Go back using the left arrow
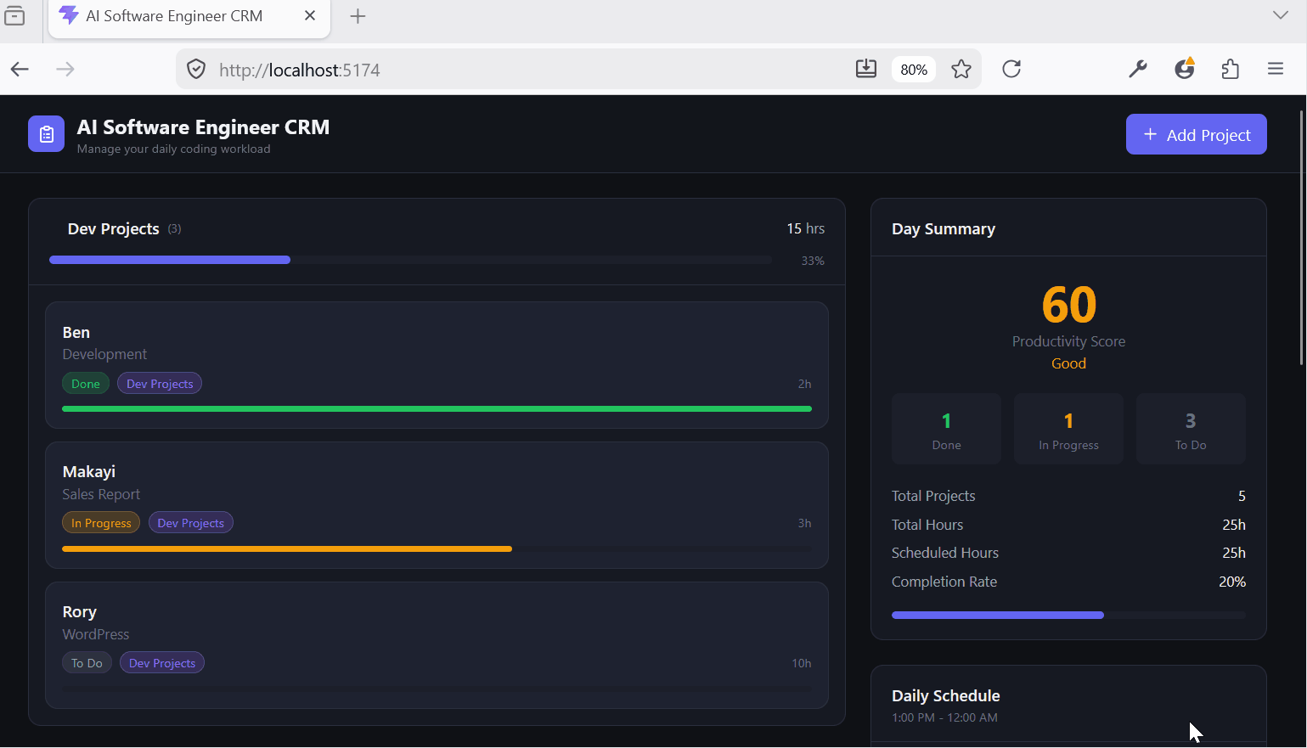1307x748 pixels. tap(20, 70)
